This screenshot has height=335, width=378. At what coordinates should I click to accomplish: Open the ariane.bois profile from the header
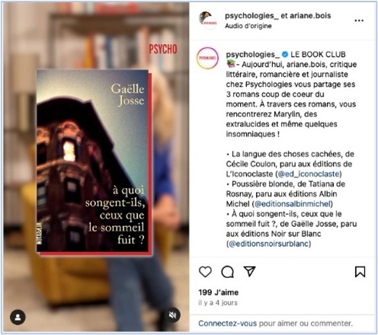tap(310, 16)
